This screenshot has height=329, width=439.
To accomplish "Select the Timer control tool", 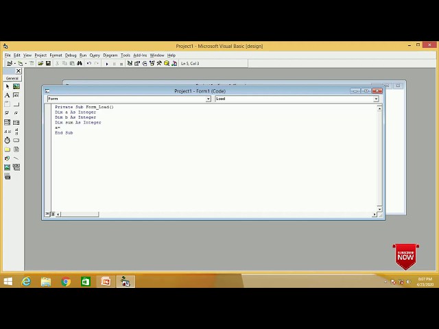I will coord(8,140).
